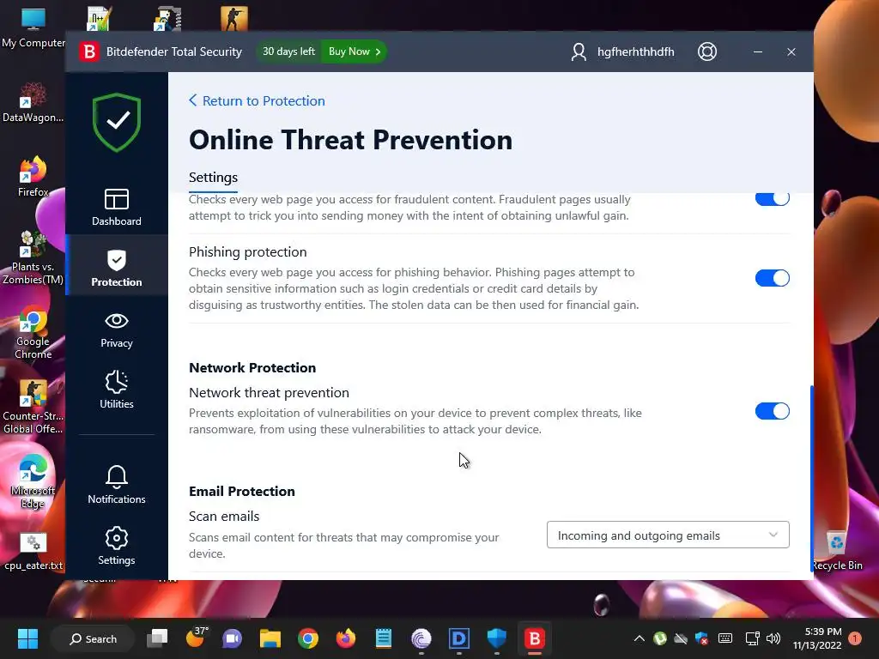Open the support lifebuoy icon
Image resolution: width=879 pixels, height=659 pixels.
[x=707, y=51]
